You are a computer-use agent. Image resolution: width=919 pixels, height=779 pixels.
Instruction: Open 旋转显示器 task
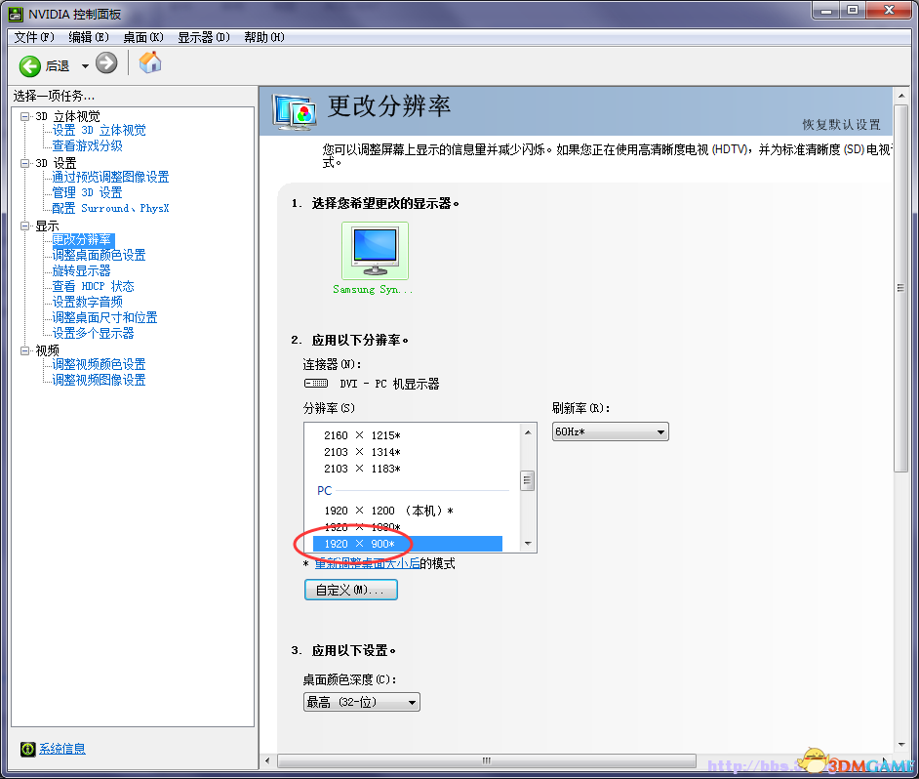(82, 271)
